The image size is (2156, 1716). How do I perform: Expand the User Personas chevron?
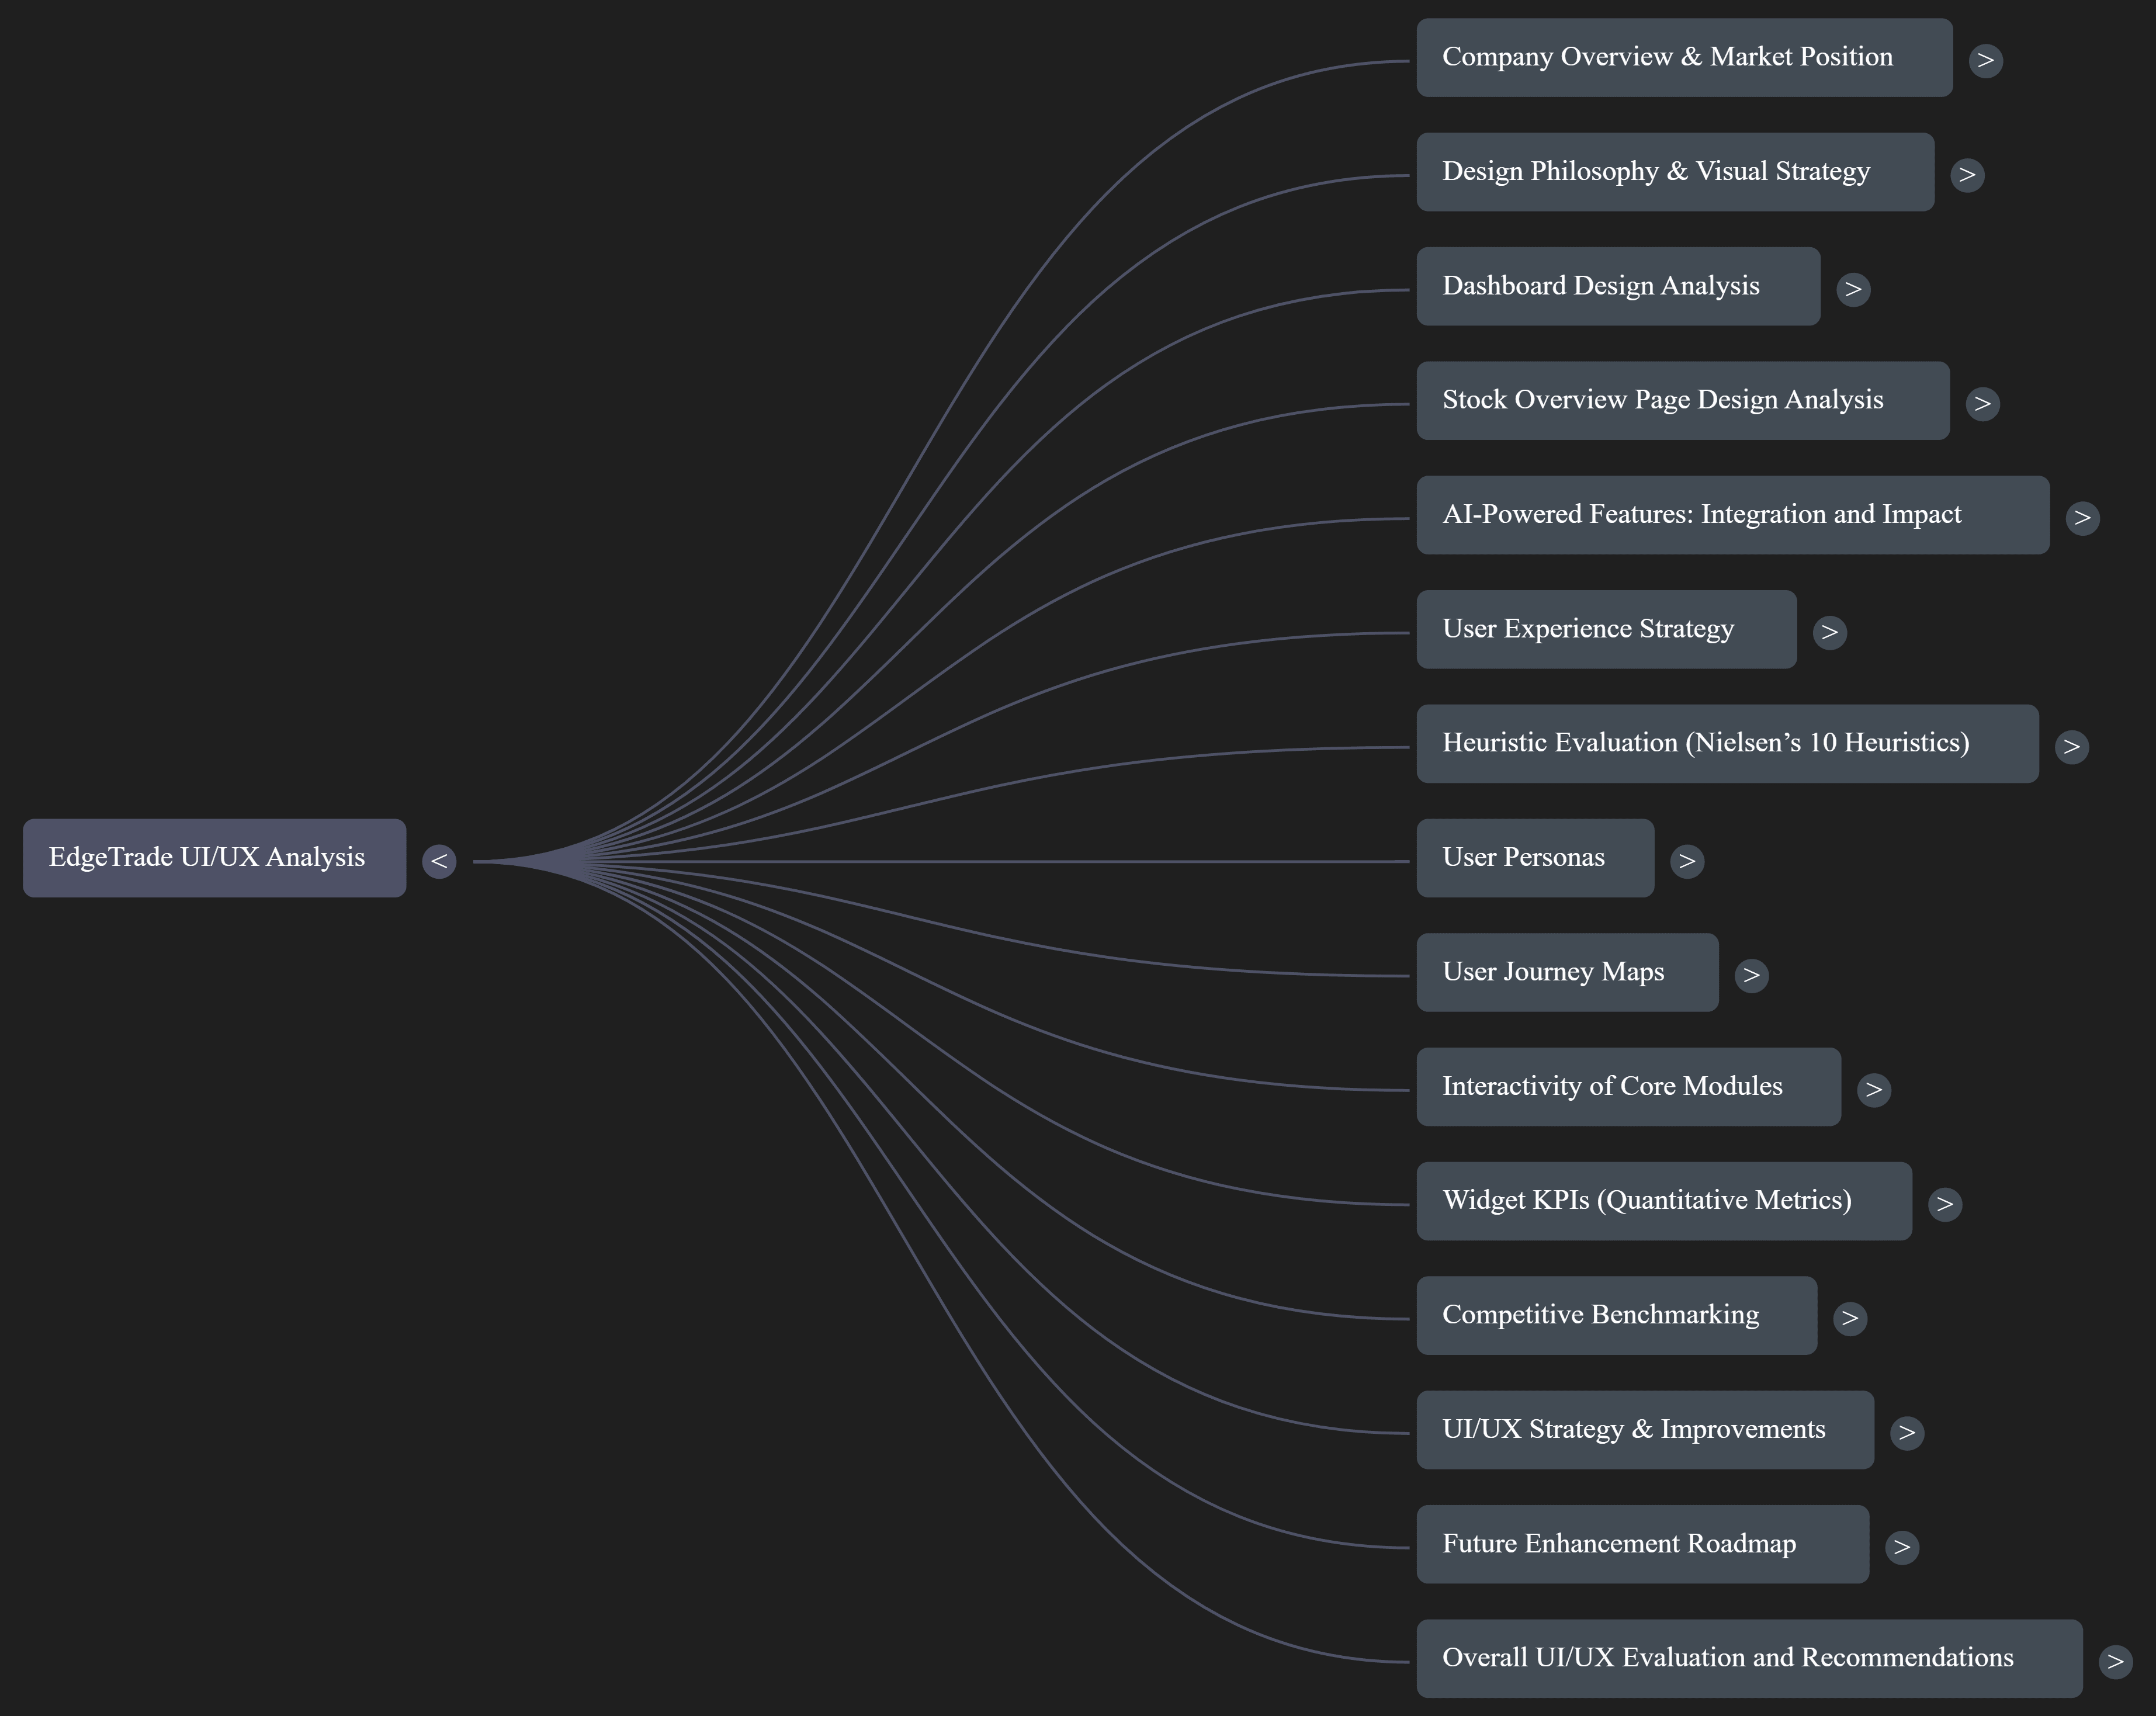coord(1687,861)
